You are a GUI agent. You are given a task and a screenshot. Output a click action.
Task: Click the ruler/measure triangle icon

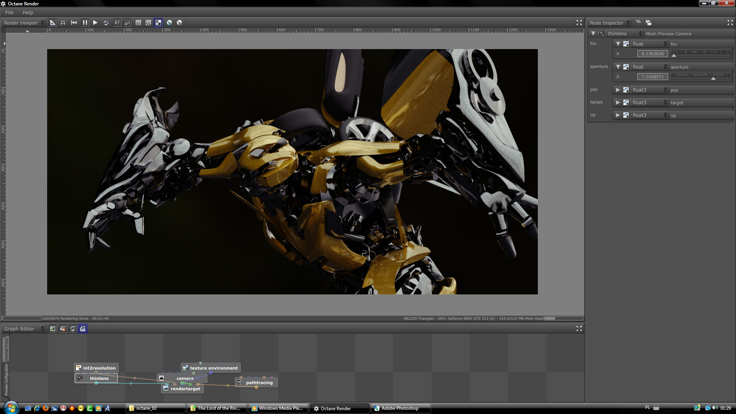tap(53, 23)
